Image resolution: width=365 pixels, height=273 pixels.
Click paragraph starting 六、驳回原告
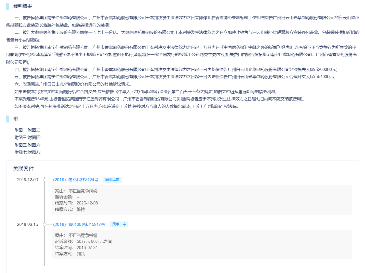point(73,84)
